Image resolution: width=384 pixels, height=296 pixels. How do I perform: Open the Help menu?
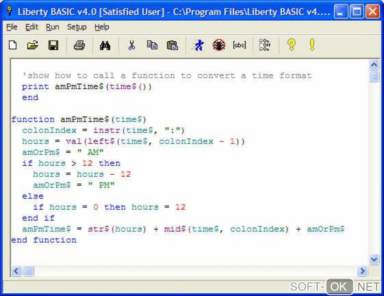[102, 27]
